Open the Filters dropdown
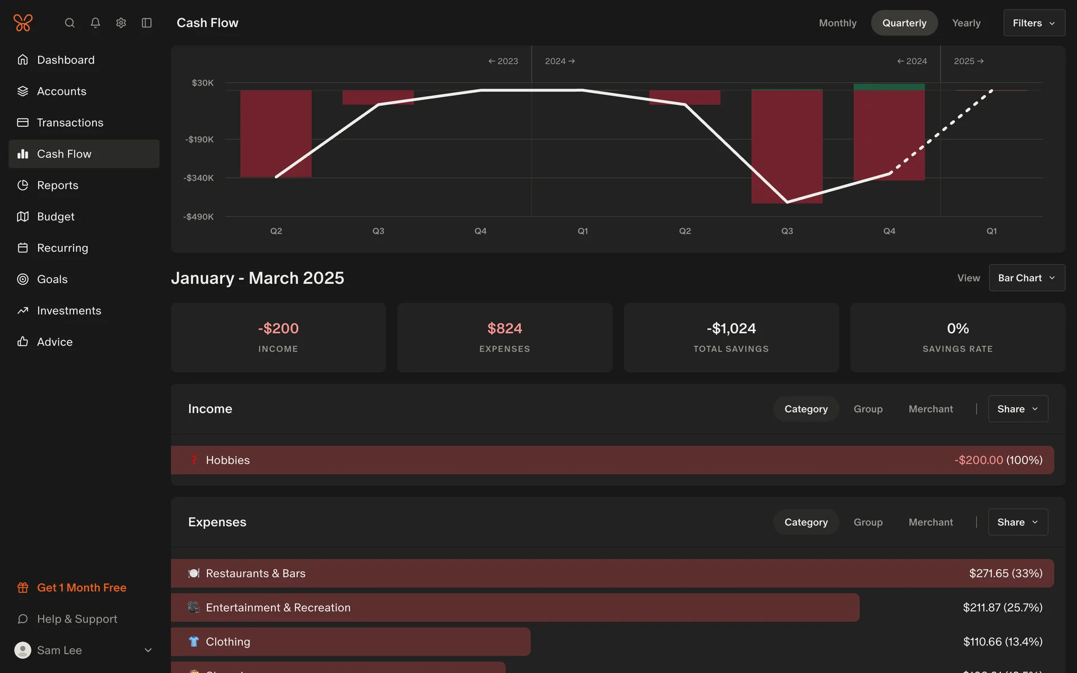This screenshot has width=1077, height=673. [1034, 23]
